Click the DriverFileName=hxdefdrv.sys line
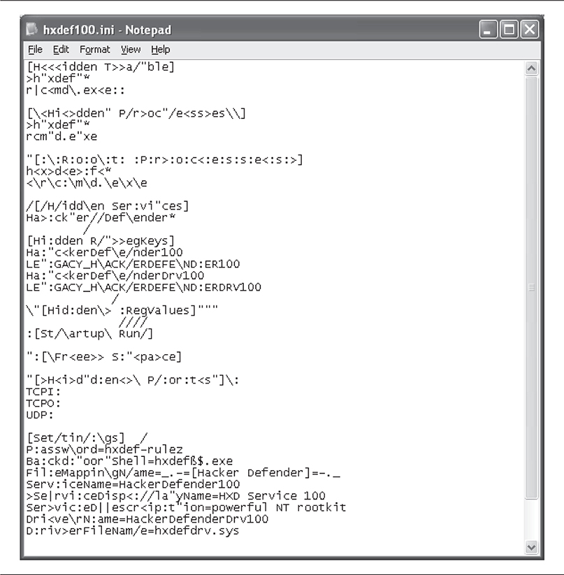Viewport: 564px width, 575px height. [132, 530]
